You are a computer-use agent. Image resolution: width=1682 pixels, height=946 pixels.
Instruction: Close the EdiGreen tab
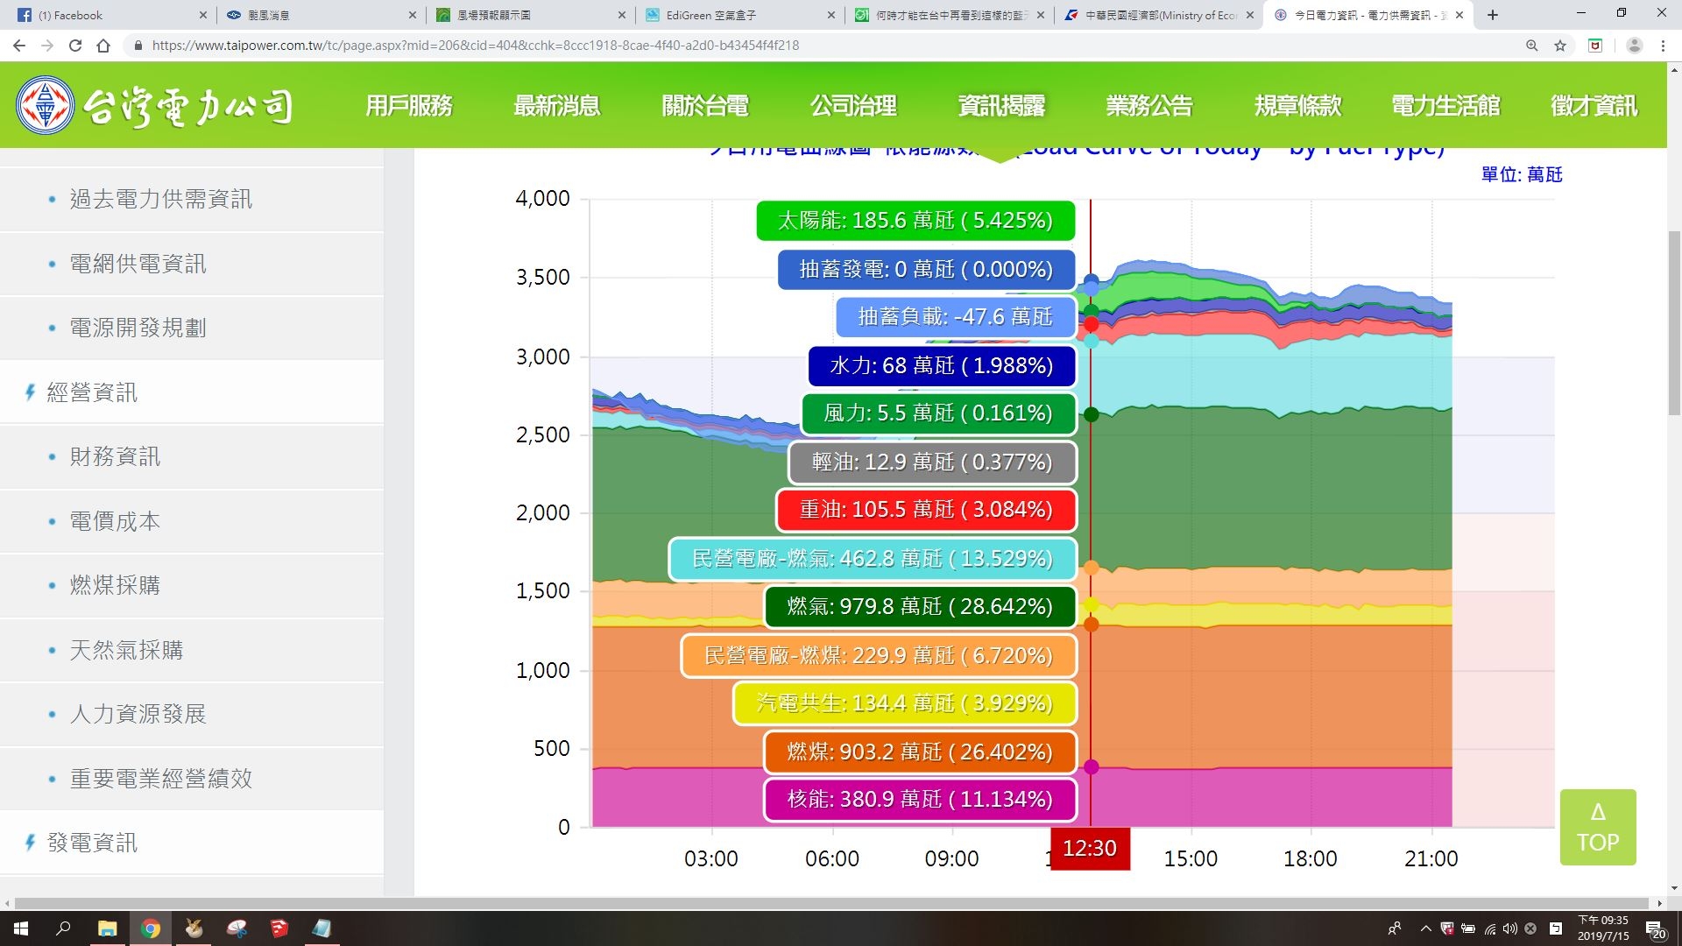(x=831, y=15)
